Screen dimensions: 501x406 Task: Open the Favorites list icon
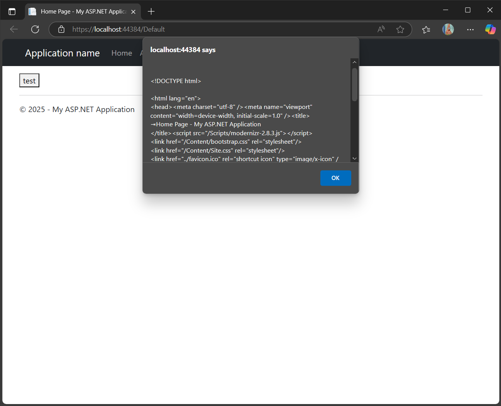pyautogui.click(x=426, y=29)
